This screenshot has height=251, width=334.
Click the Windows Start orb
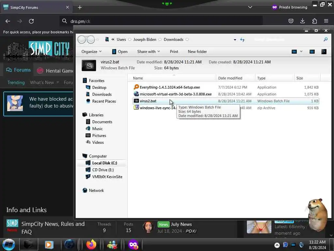tap(9, 244)
